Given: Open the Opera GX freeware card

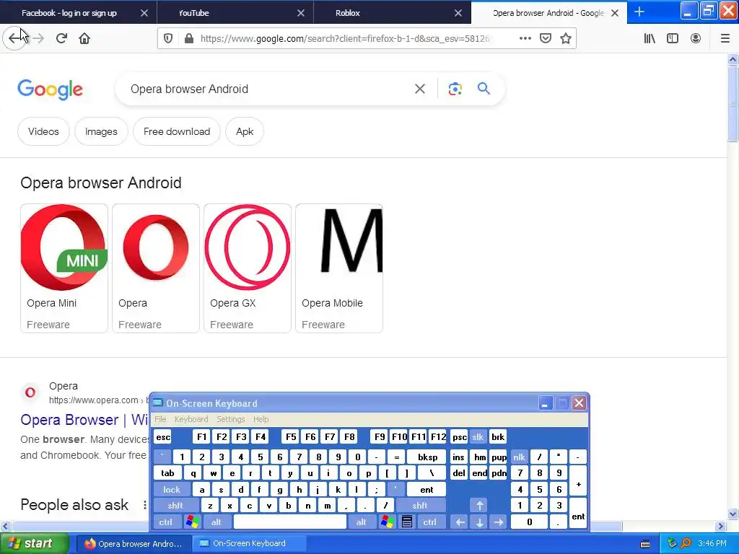Looking at the screenshot, I should (248, 268).
